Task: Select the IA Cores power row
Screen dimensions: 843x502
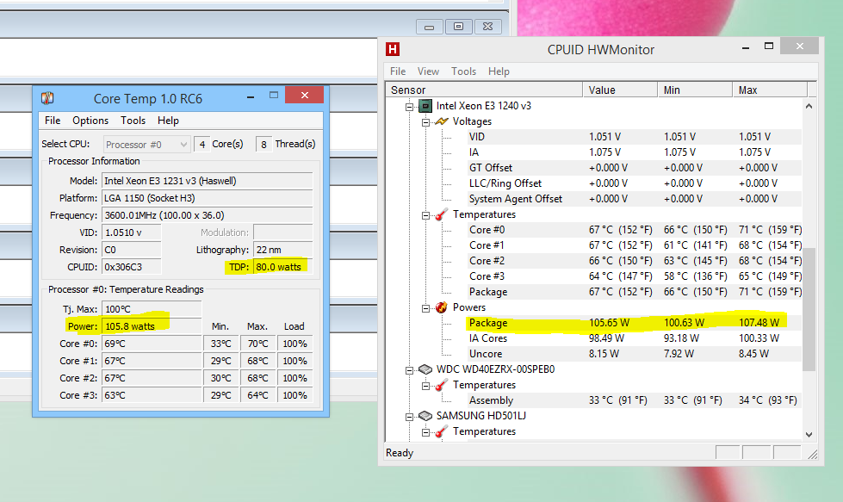Action: point(635,338)
